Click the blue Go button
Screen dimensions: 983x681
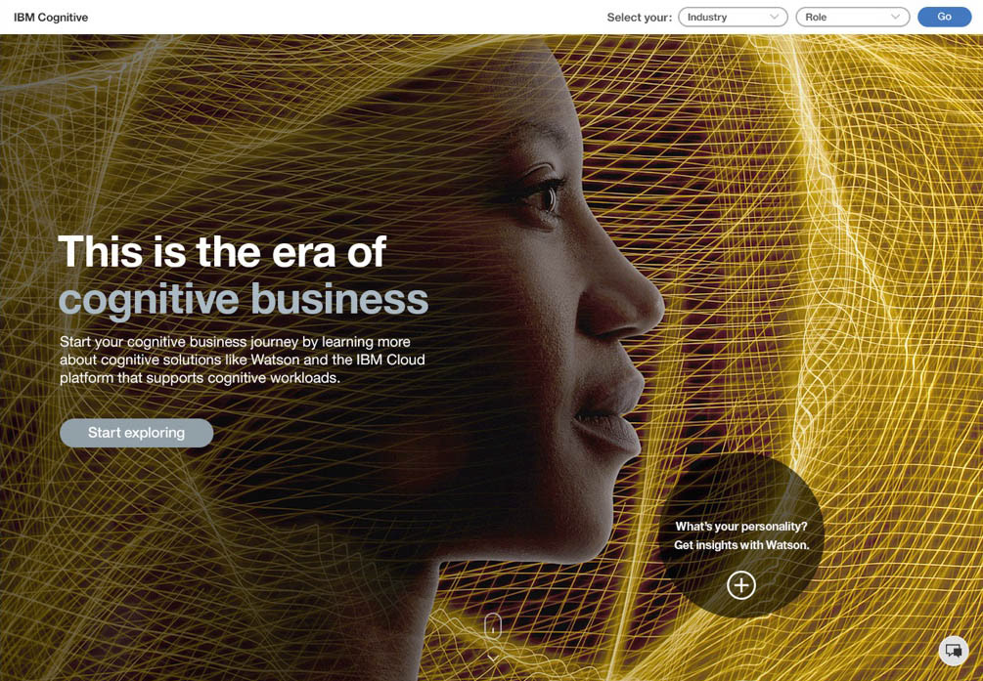click(944, 17)
